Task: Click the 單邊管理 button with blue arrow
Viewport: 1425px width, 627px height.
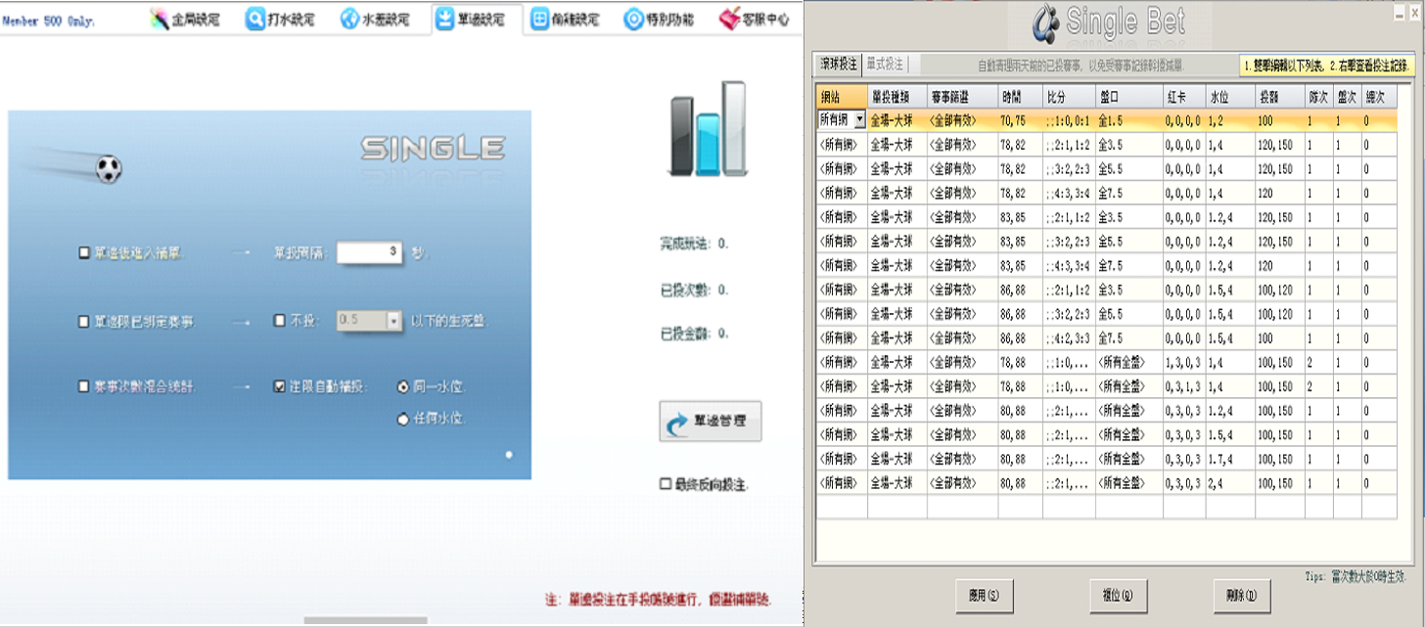Action: pos(710,422)
